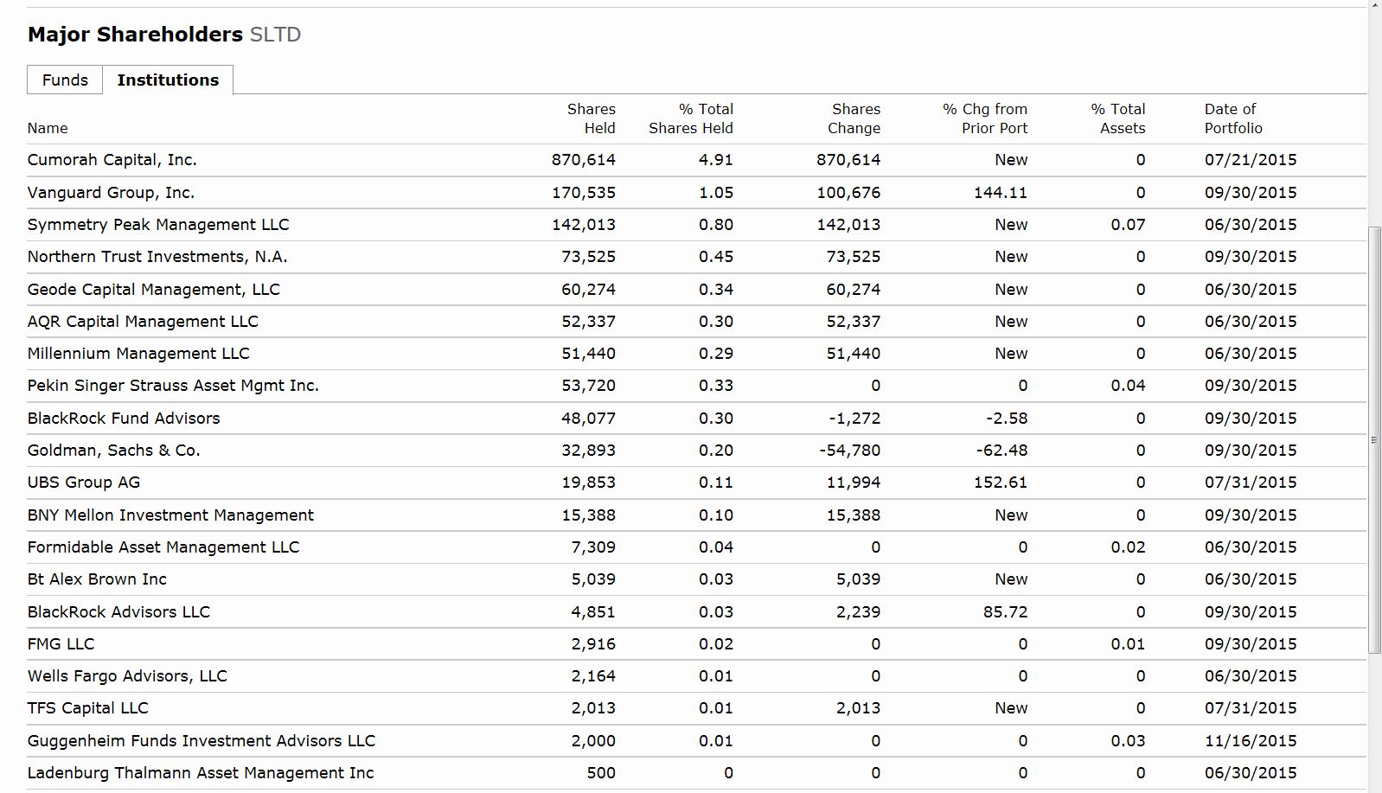Viewport: 1382px width, 793px height.
Task: Click the Shares Held column header
Action: point(592,118)
